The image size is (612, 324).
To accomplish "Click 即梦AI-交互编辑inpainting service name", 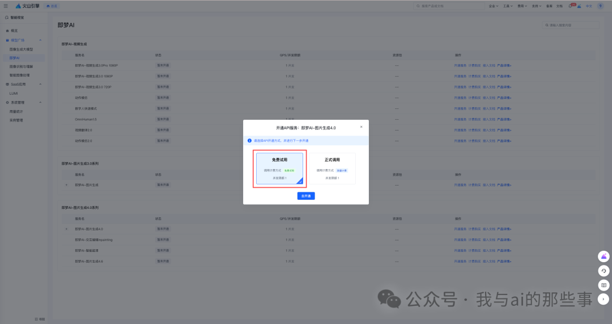I will pyautogui.click(x=93, y=239).
